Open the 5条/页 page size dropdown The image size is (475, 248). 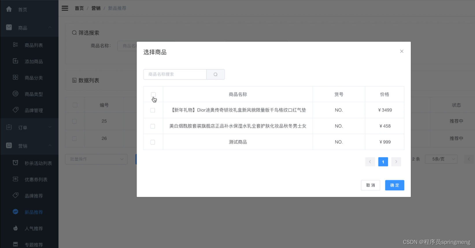441,159
